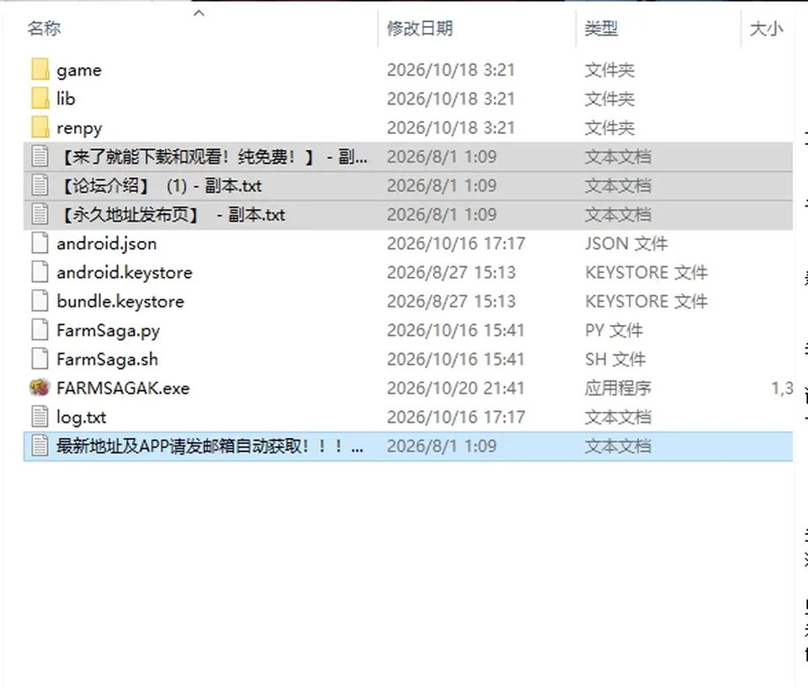Select the file named log.txt

tap(82, 417)
